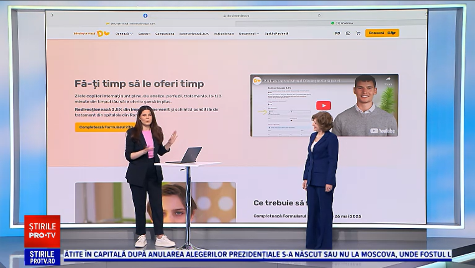Viewport: 475px width, 268px height.
Task: Click the Dăruiește Viață logo
Action: point(91,34)
